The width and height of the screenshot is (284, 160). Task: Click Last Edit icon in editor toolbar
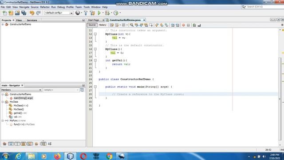point(112,25)
